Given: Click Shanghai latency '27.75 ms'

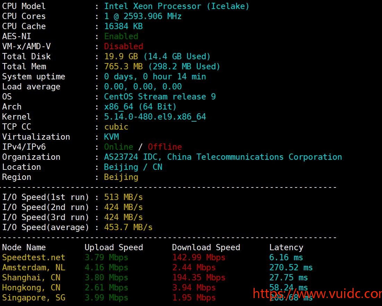Looking at the screenshot, I should 289,278.
